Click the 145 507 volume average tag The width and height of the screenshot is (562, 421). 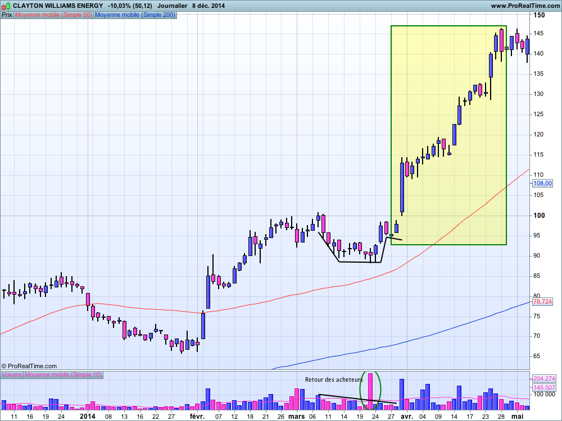(x=543, y=387)
